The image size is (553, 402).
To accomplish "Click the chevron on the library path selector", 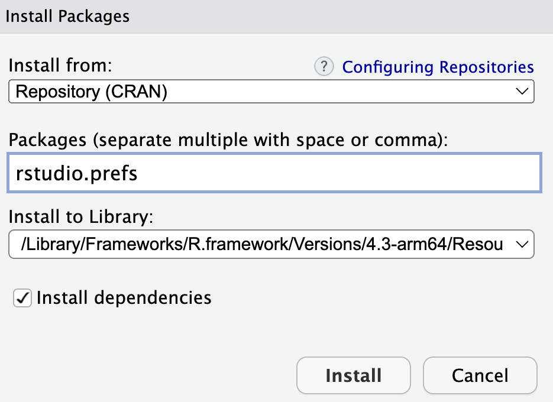I will [x=522, y=245].
